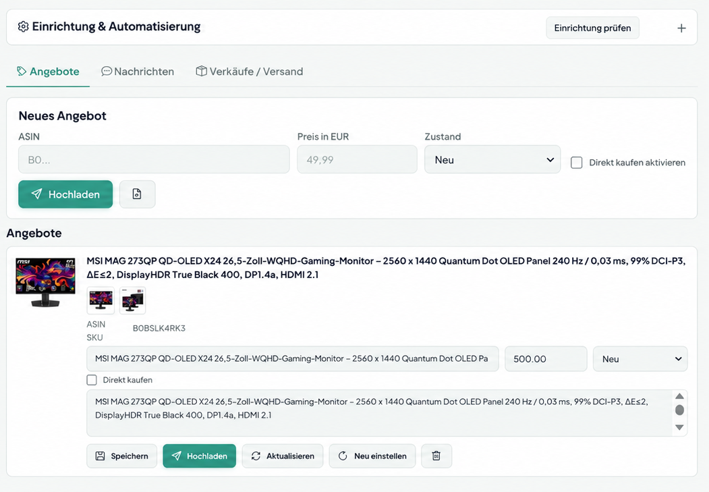
Task: Click the ASIN input field
Action: pos(154,159)
